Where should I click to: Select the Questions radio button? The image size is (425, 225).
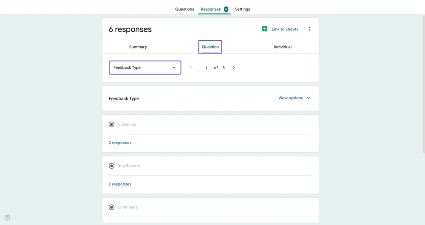(x=111, y=124)
